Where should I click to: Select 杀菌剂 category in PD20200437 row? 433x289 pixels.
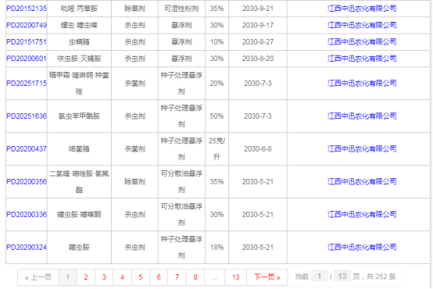(x=134, y=148)
